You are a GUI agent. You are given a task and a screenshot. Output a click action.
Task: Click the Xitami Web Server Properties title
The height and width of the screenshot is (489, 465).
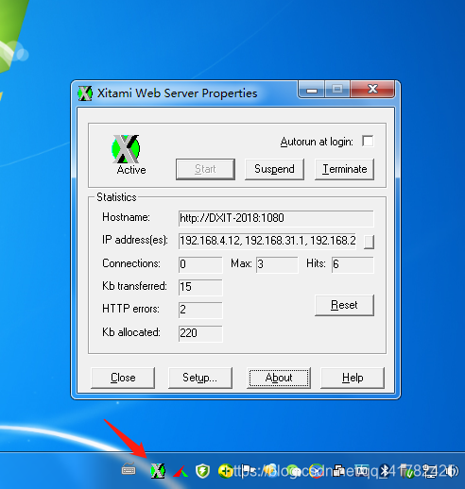[178, 93]
